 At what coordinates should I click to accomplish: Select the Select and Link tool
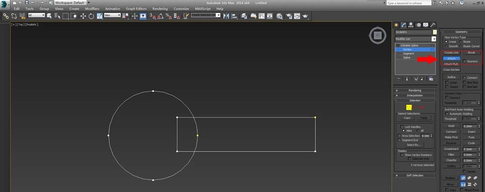(6, 16)
